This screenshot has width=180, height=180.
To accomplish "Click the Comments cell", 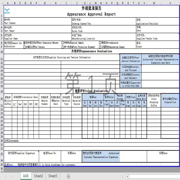I will pos(92,141).
